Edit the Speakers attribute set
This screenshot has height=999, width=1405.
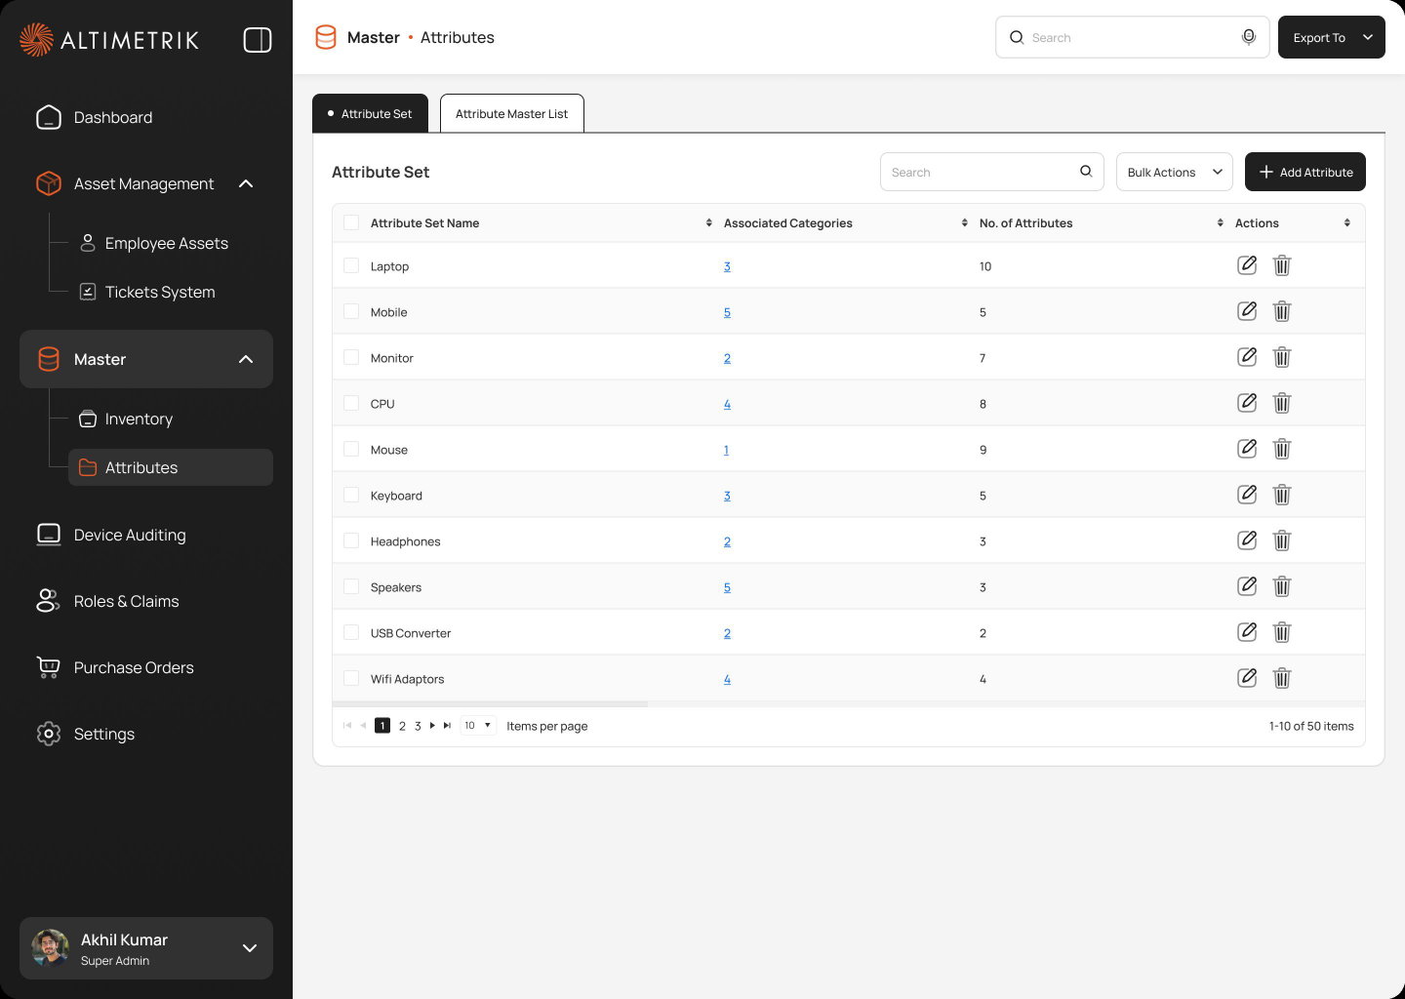pos(1247,586)
